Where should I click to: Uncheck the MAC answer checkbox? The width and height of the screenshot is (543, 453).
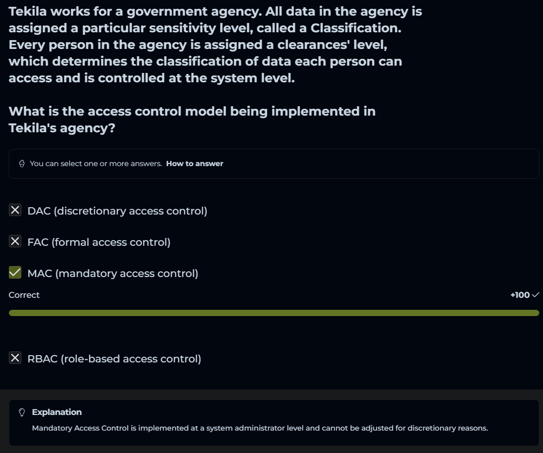(16, 273)
